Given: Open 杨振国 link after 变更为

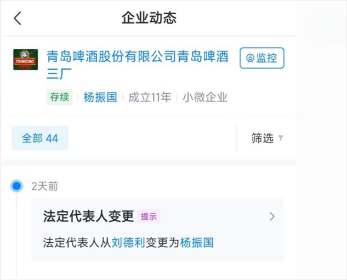Looking at the screenshot, I should click(197, 242).
